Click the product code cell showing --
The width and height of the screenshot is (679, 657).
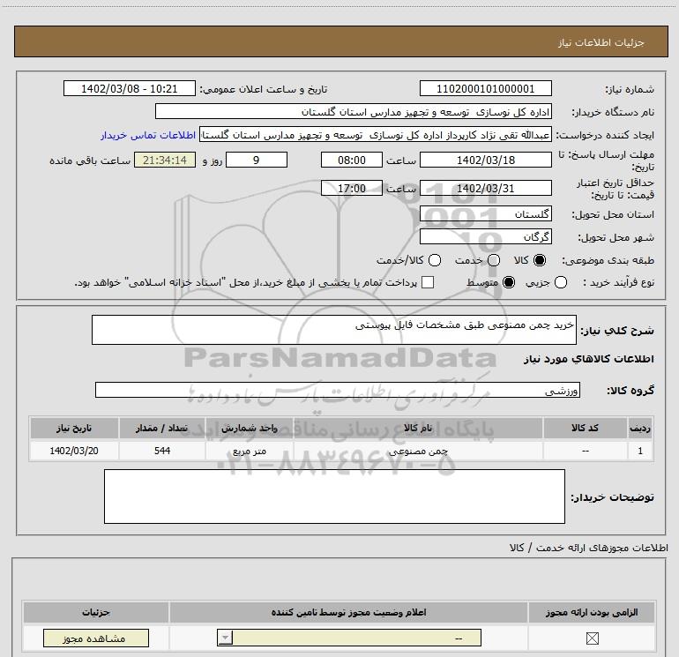click(x=585, y=451)
